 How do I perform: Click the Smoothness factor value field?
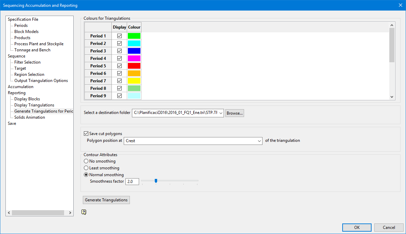tap(132, 182)
